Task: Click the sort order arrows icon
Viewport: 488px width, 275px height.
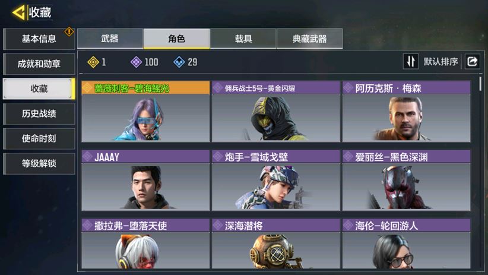Action: click(410, 61)
